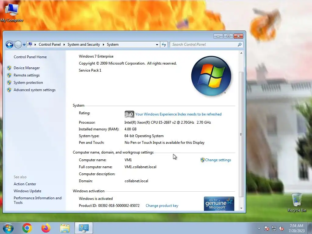Expand arrow after System and Security breadcrumb
312x234 pixels.
point(104,44)
